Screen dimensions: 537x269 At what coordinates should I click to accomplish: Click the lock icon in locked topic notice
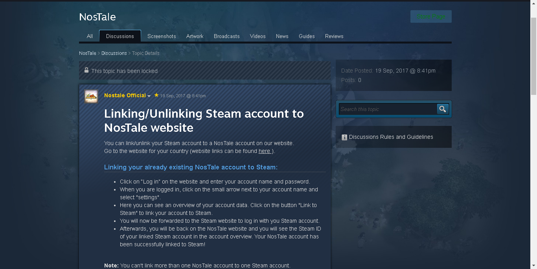click(x=86, y=70)
